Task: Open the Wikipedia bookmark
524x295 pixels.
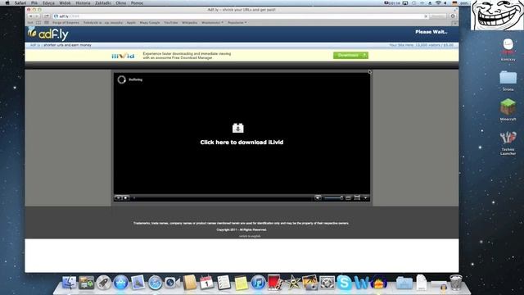Action: 189,22
